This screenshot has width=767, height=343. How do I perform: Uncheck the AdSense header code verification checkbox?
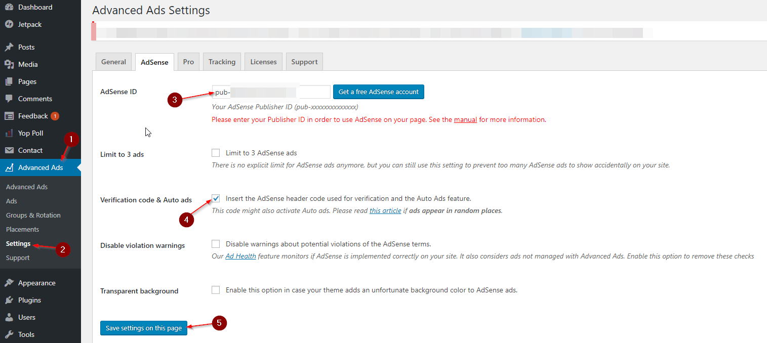[x=216, y=198]
